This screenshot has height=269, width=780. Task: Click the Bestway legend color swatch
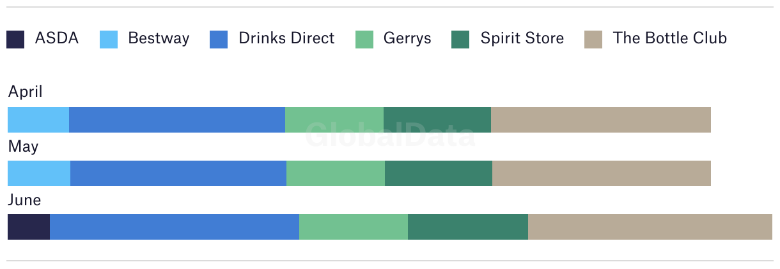(109, 40)
